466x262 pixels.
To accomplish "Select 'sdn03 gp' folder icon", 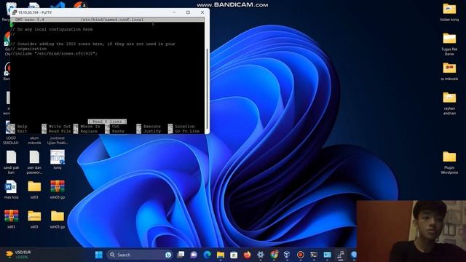I will [58, 216].
